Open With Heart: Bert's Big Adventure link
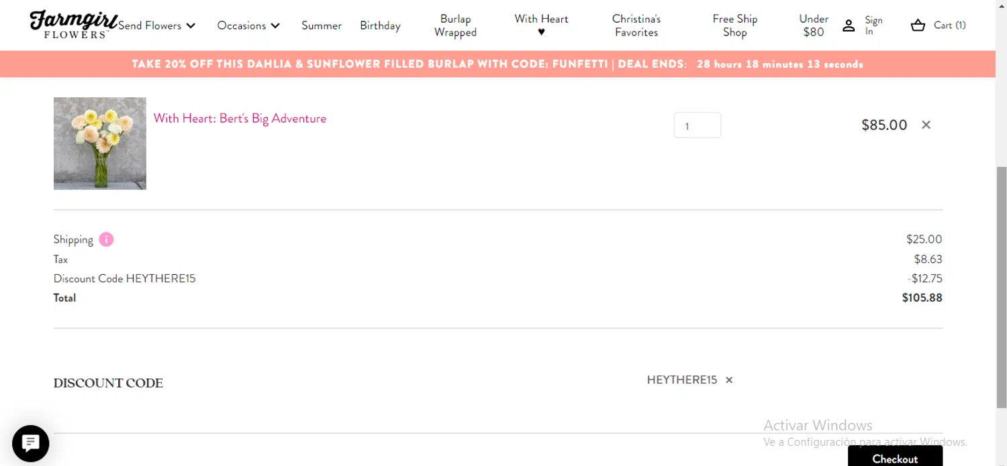Screen dimensions: 1007x466 [240, 119]
